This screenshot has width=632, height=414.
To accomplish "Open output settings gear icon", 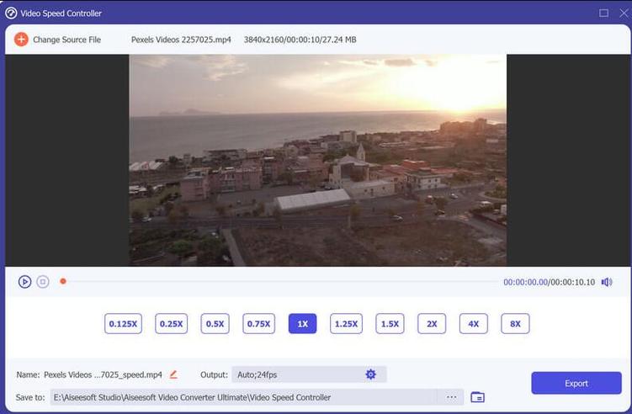I will (370, 374).
